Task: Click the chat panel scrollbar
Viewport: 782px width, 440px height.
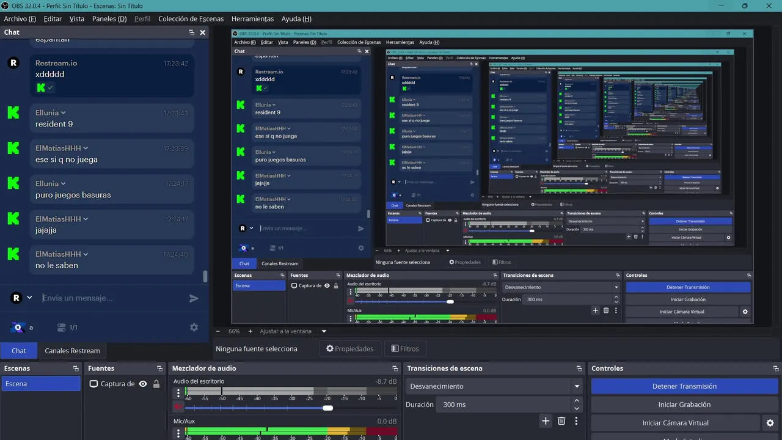Action: click(205, 276)
